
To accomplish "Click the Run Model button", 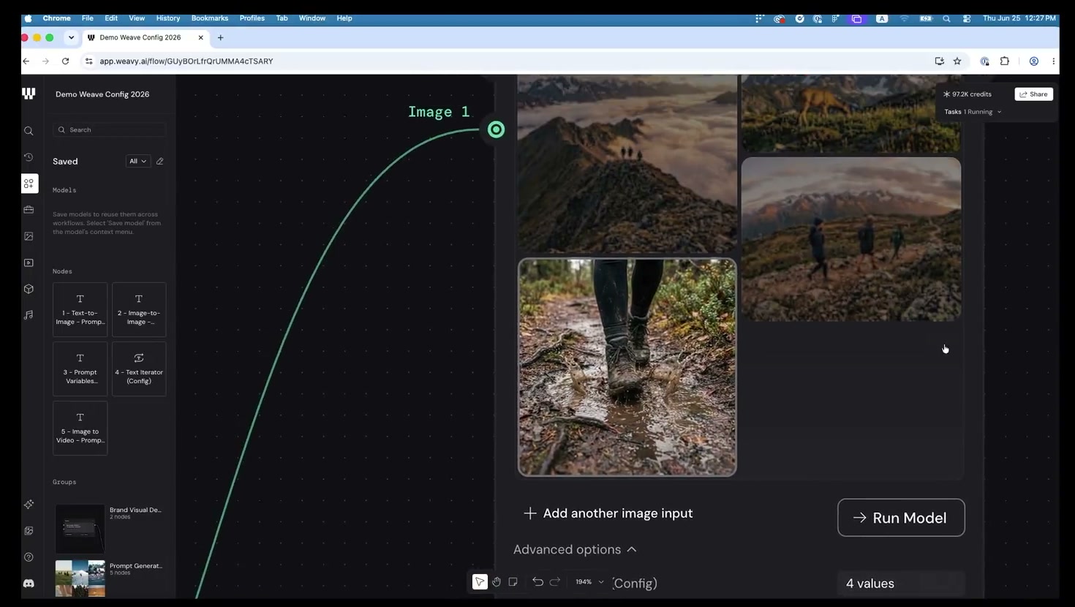I will [901, 518].
